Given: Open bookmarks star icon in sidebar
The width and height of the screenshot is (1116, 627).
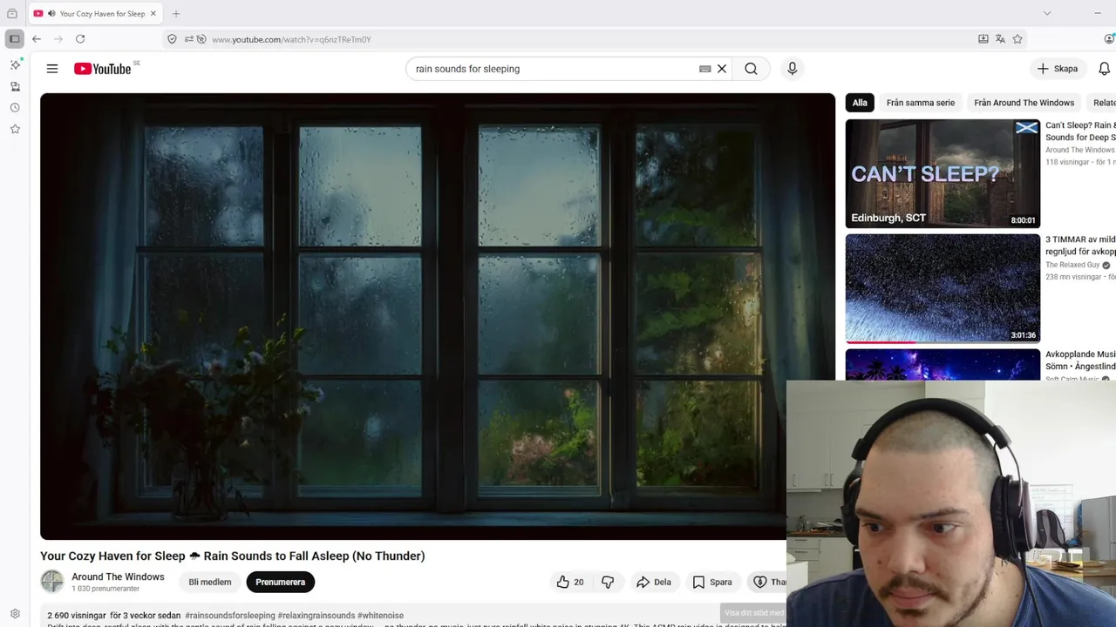Looking at the screenshot, I should [15, 129].
